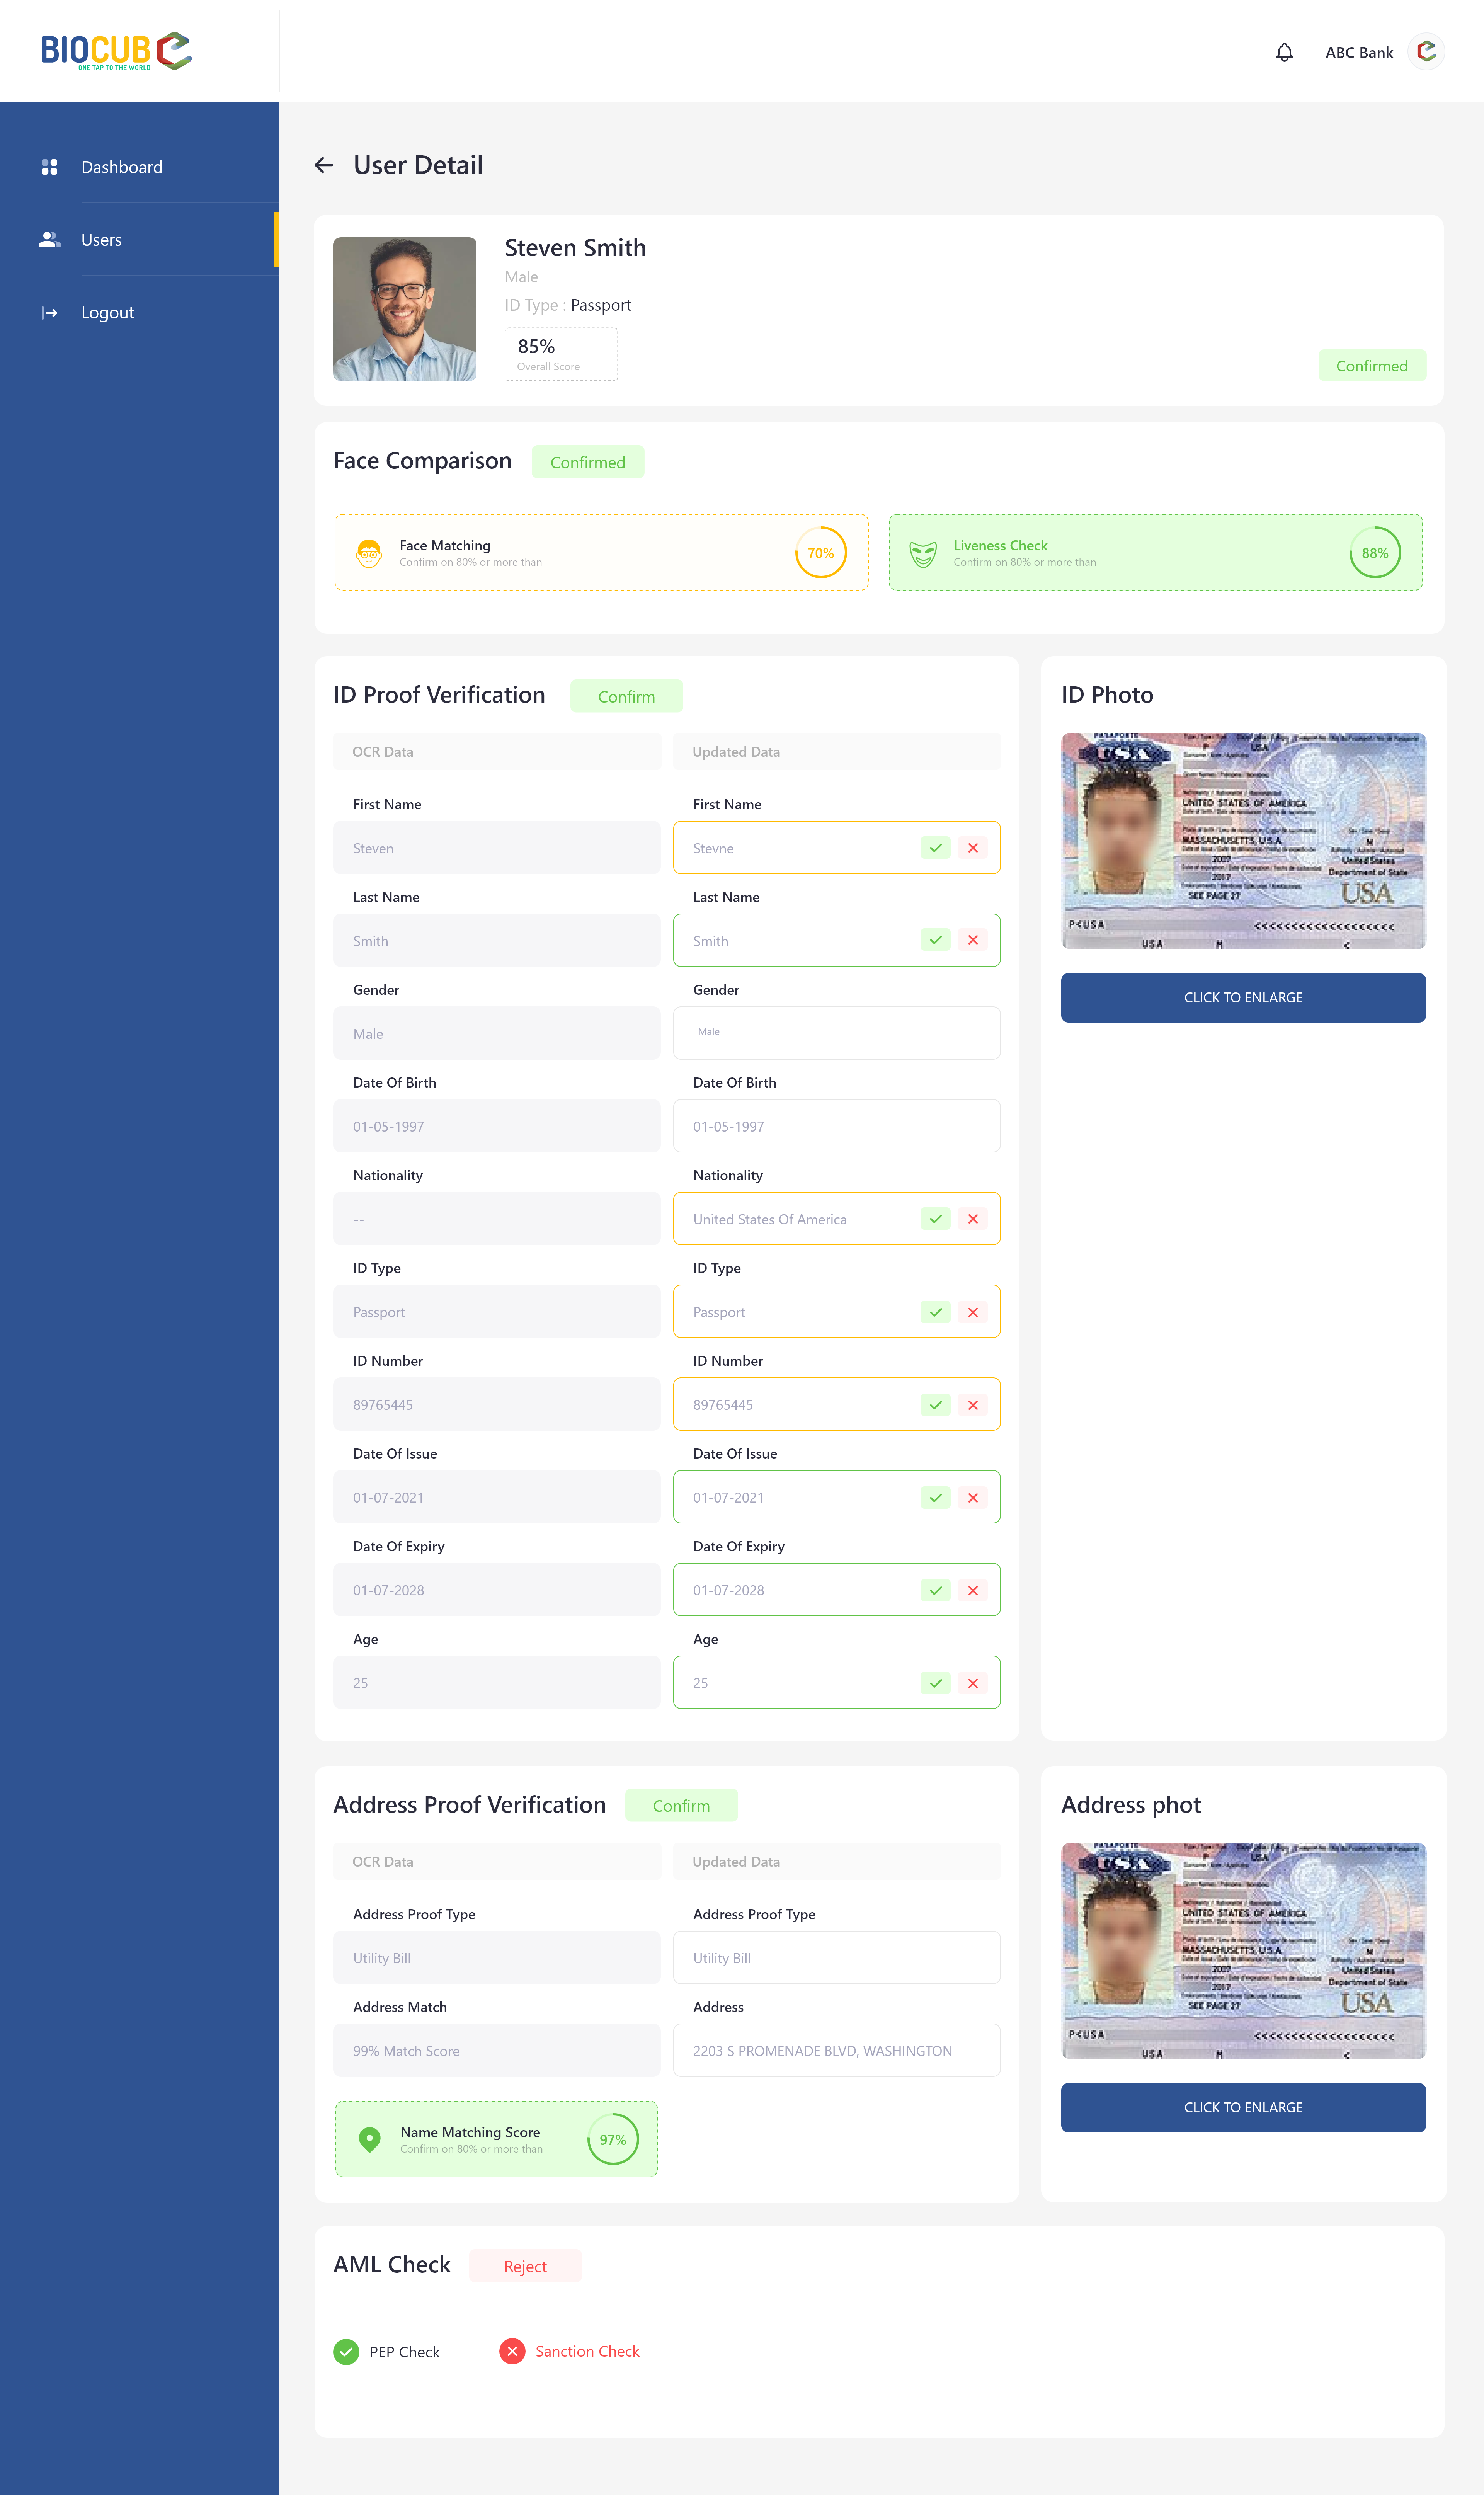Click the Name Matching Score pin icon
Screen dimensions: 1484x2495
(369, 2139)
